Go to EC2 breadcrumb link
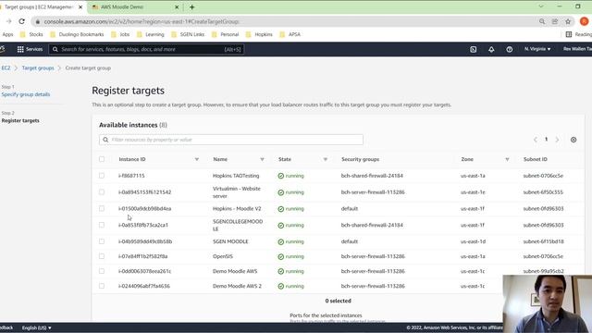 tap(6, 68)
